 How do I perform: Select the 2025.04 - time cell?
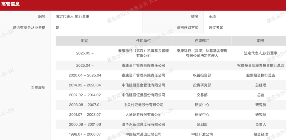click(x=85, y=66)
